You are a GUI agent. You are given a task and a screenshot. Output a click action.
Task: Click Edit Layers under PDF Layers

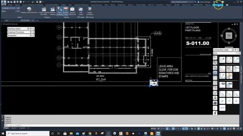[81, 11]
